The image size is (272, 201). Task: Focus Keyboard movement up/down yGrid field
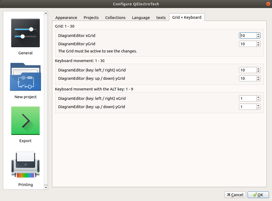coord(248,78)
